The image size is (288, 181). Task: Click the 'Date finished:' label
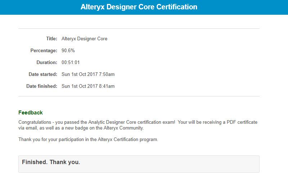[x=42, y=86]
